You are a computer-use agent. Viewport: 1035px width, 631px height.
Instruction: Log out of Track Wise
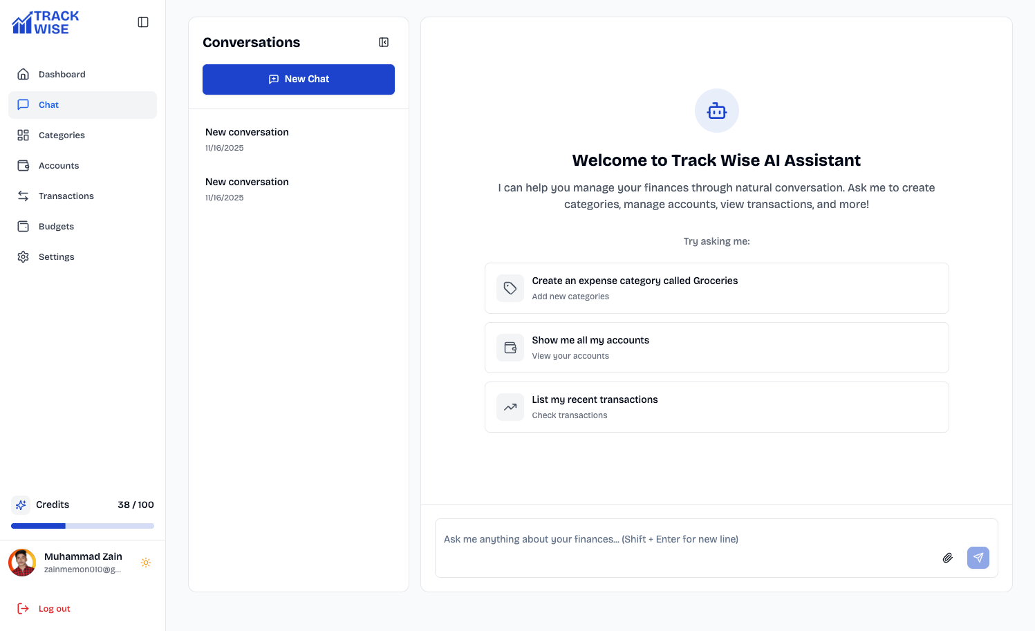[53, 608]
